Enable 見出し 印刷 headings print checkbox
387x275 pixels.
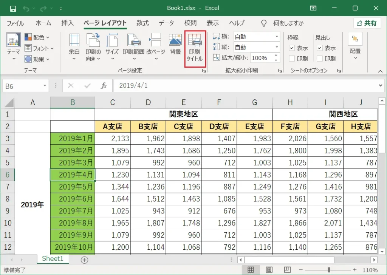[320, 59]
